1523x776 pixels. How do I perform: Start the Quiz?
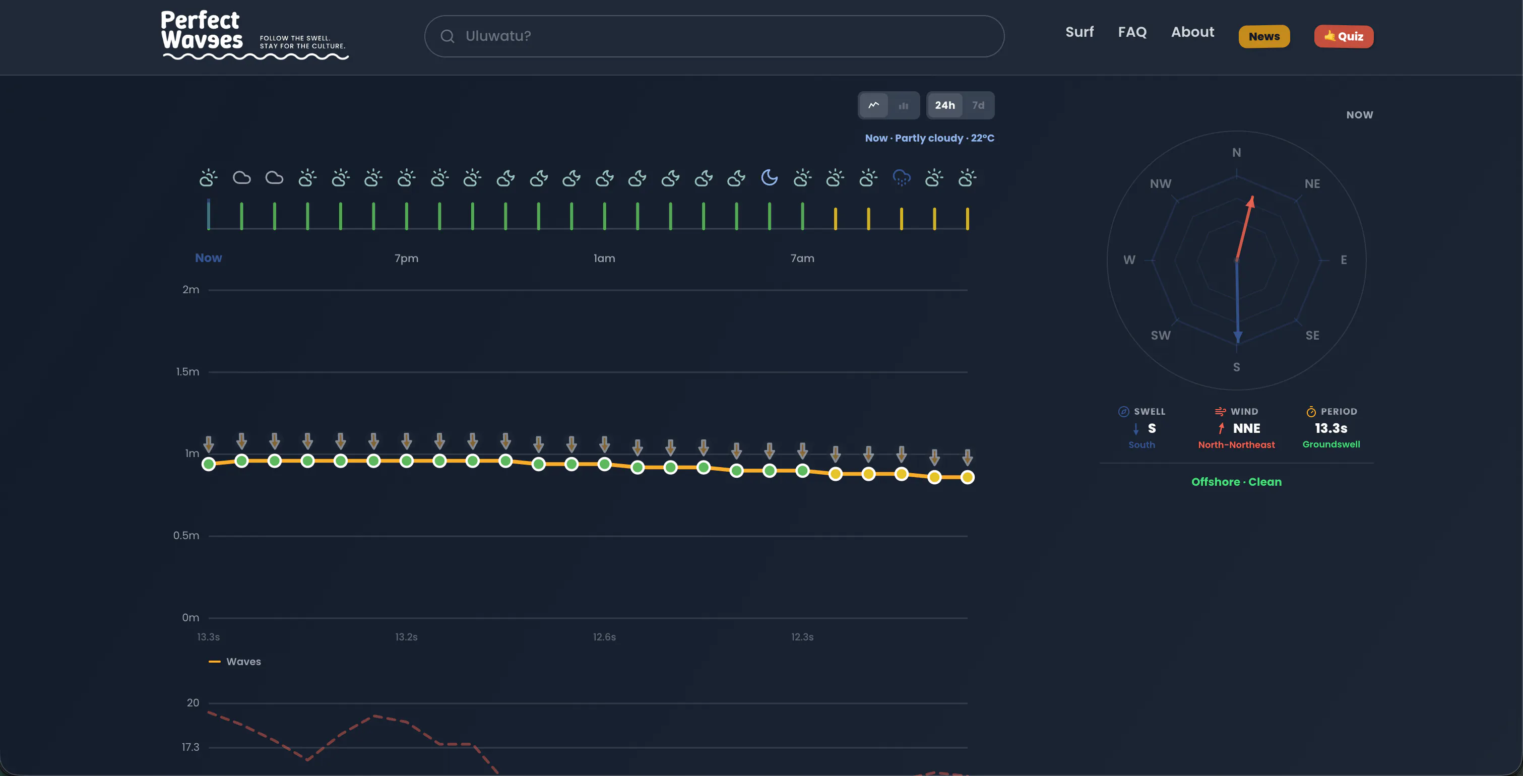(x=1343, y=37)
